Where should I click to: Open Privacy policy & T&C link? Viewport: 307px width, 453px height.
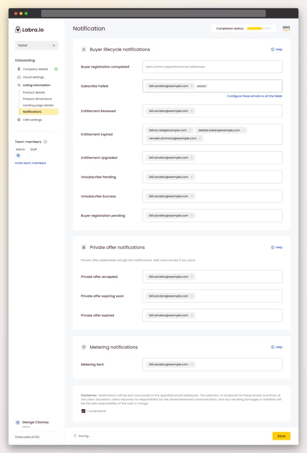coord(27,437)
